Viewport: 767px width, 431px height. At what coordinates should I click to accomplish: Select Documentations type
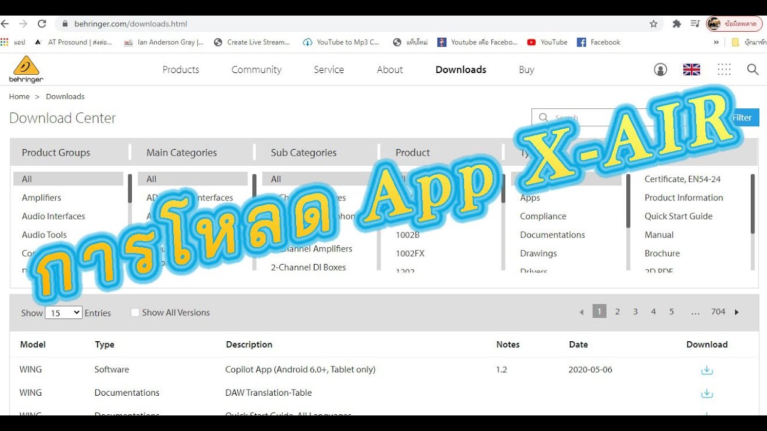552,235
